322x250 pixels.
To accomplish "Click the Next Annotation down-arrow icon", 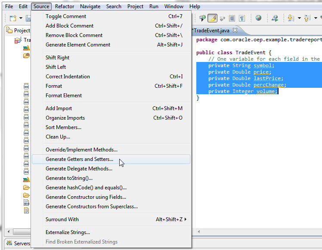I will [291, 18].
